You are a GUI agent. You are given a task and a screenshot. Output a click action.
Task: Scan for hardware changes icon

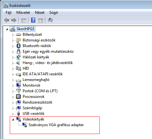coord(50,20)
